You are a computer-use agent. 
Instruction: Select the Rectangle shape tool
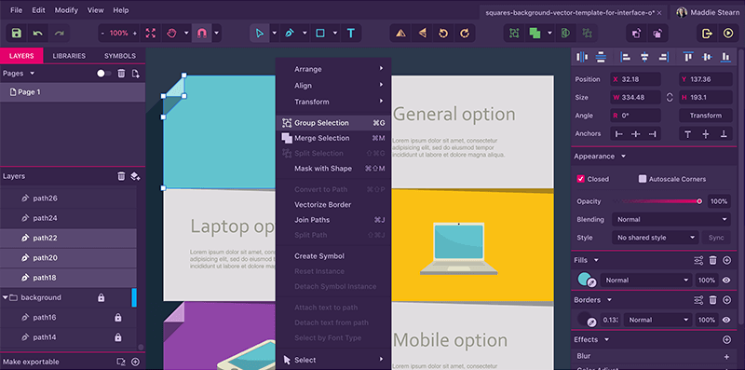coord(320,34)
